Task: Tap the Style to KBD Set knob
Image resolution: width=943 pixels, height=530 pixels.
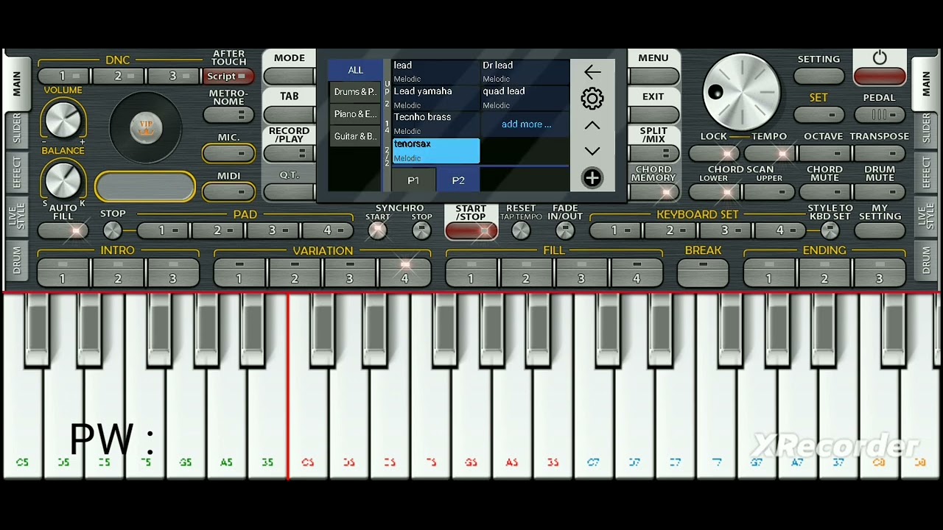Action: click(830, 230)
